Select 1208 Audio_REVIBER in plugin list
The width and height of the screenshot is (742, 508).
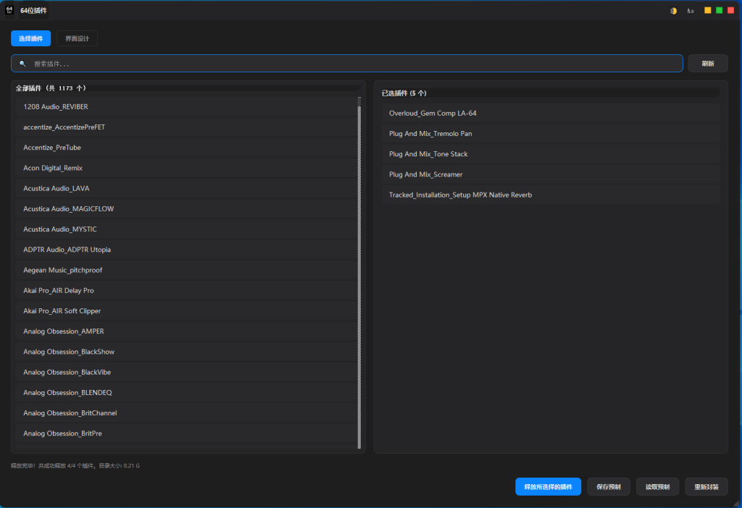tap(187, 107)
